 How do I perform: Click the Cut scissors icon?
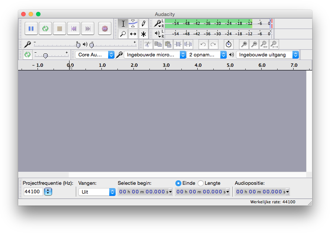pyautogui.click(x=148, y=44)
